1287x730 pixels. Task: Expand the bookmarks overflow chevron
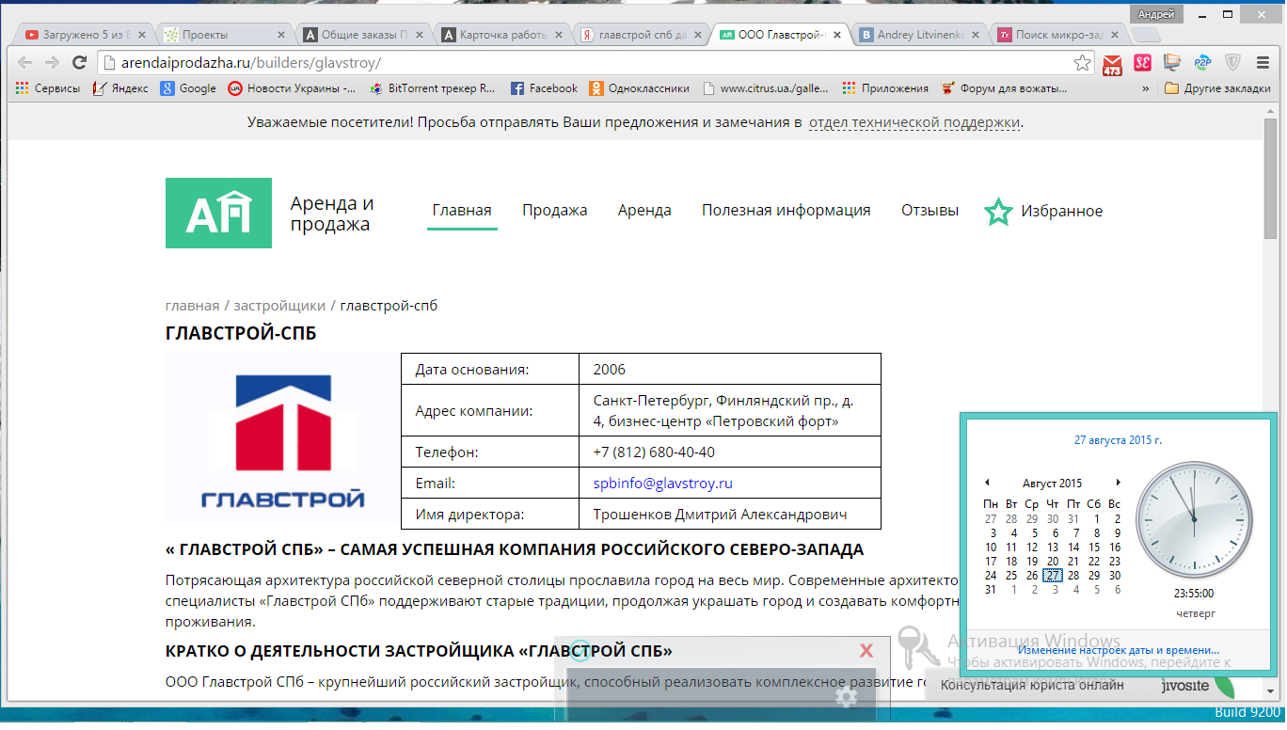(1145, 88)
